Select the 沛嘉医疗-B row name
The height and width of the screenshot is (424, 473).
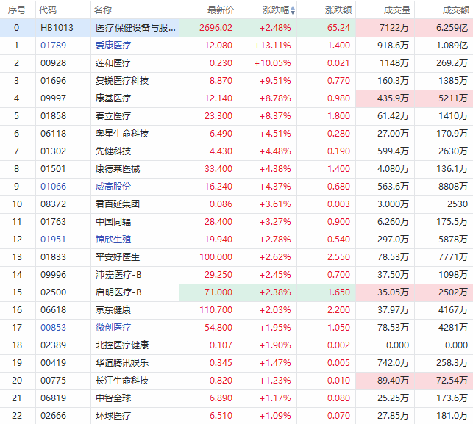coord(118,275)
